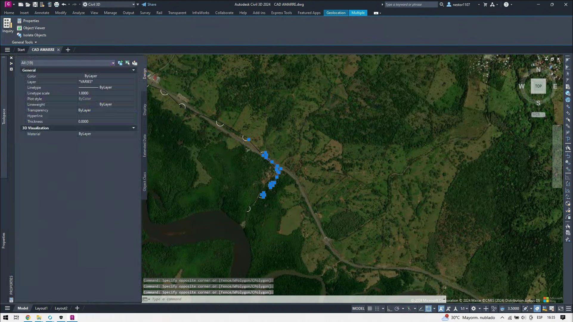Click the Plot printer icon
The width and height of the screenshot is (573, 322).
click(56, 4)
